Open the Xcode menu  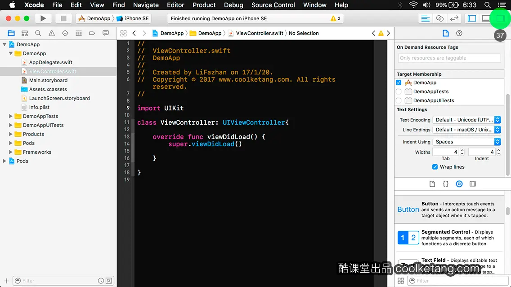click(x=34, y=5)
